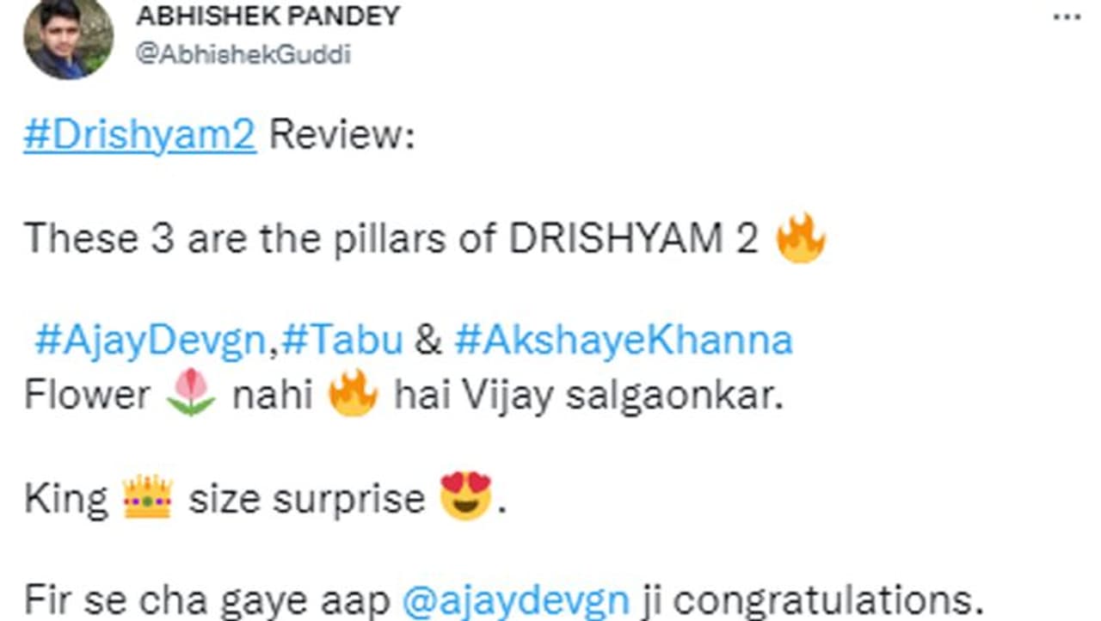Visit the @AbhishekGuddi handle

point(243,55)
